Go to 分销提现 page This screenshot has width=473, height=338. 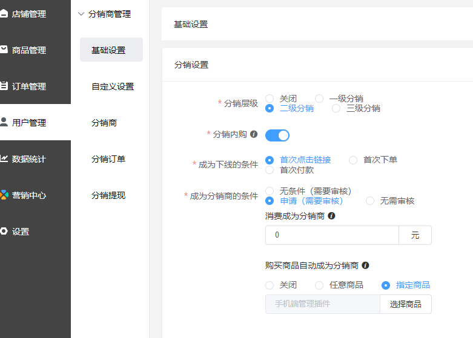[x=108, y=195]
